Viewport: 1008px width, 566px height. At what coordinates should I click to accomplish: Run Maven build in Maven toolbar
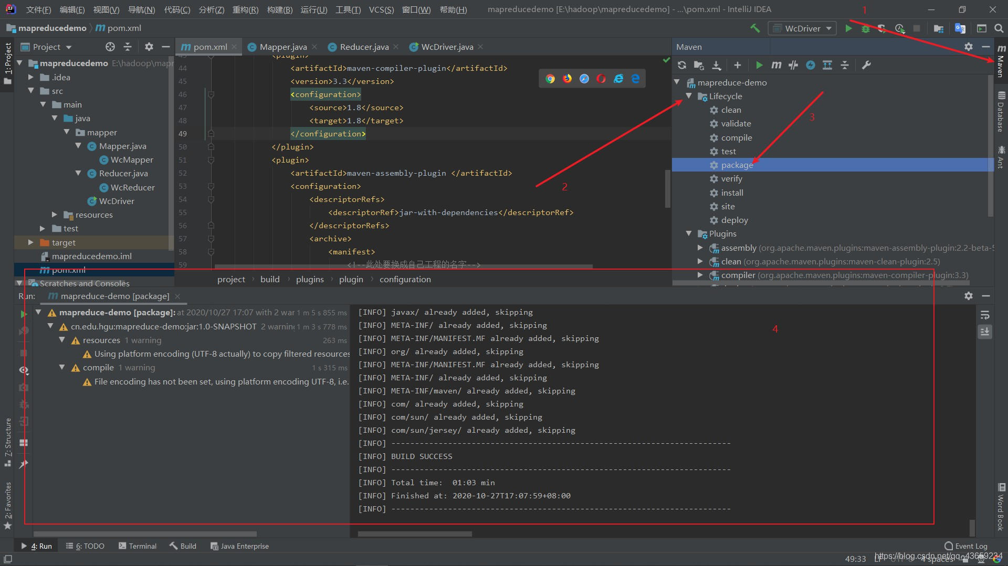(x=759, y=65)
